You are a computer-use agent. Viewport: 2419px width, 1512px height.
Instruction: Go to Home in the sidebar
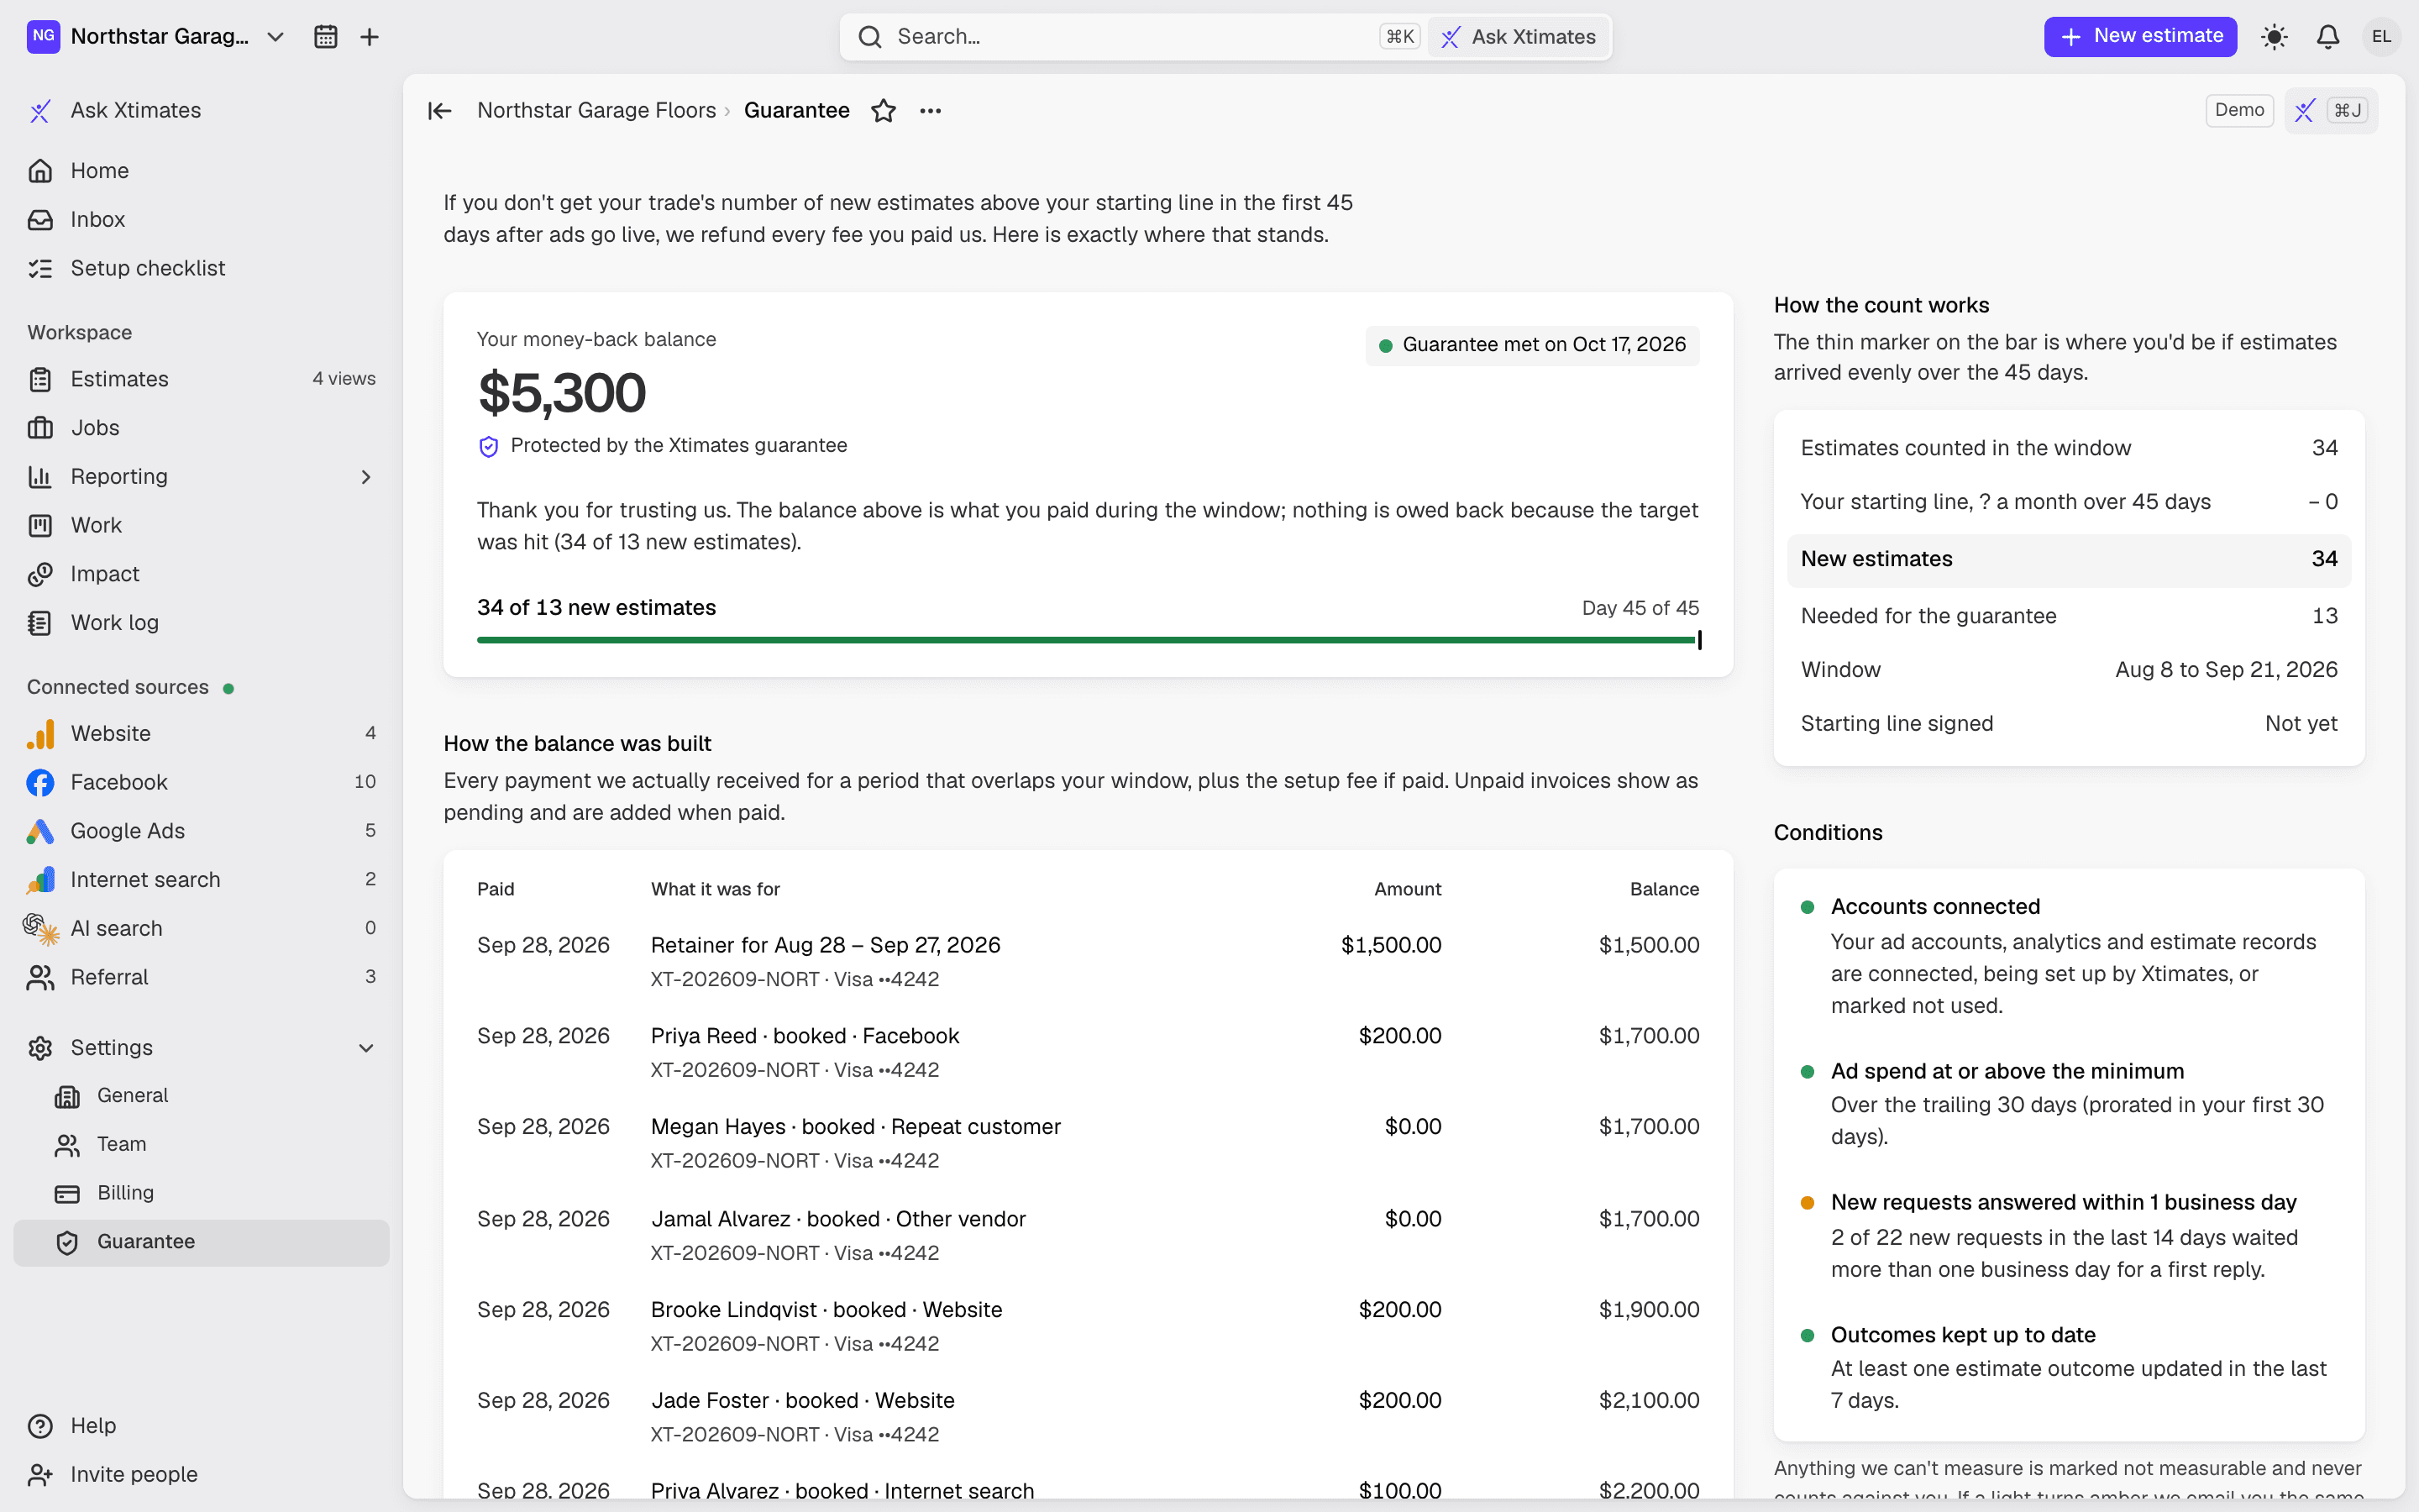201,171
